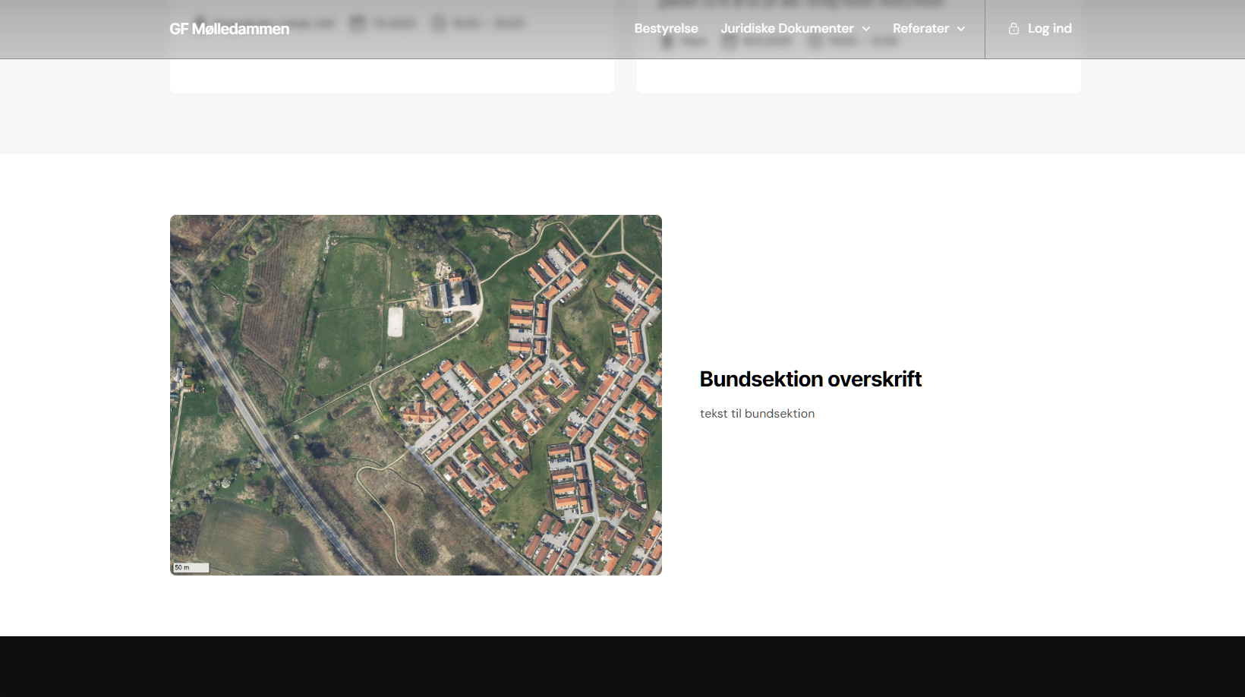This screenshot has height=697, width=1245.
Task: Select the Referater menu label
Action: coord(920,29)
